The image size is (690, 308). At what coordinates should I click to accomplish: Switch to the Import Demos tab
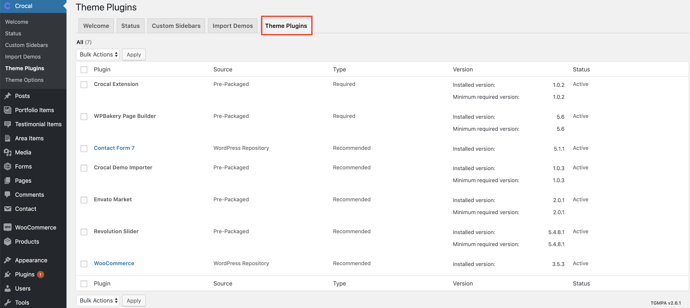[x=232, y=26]
